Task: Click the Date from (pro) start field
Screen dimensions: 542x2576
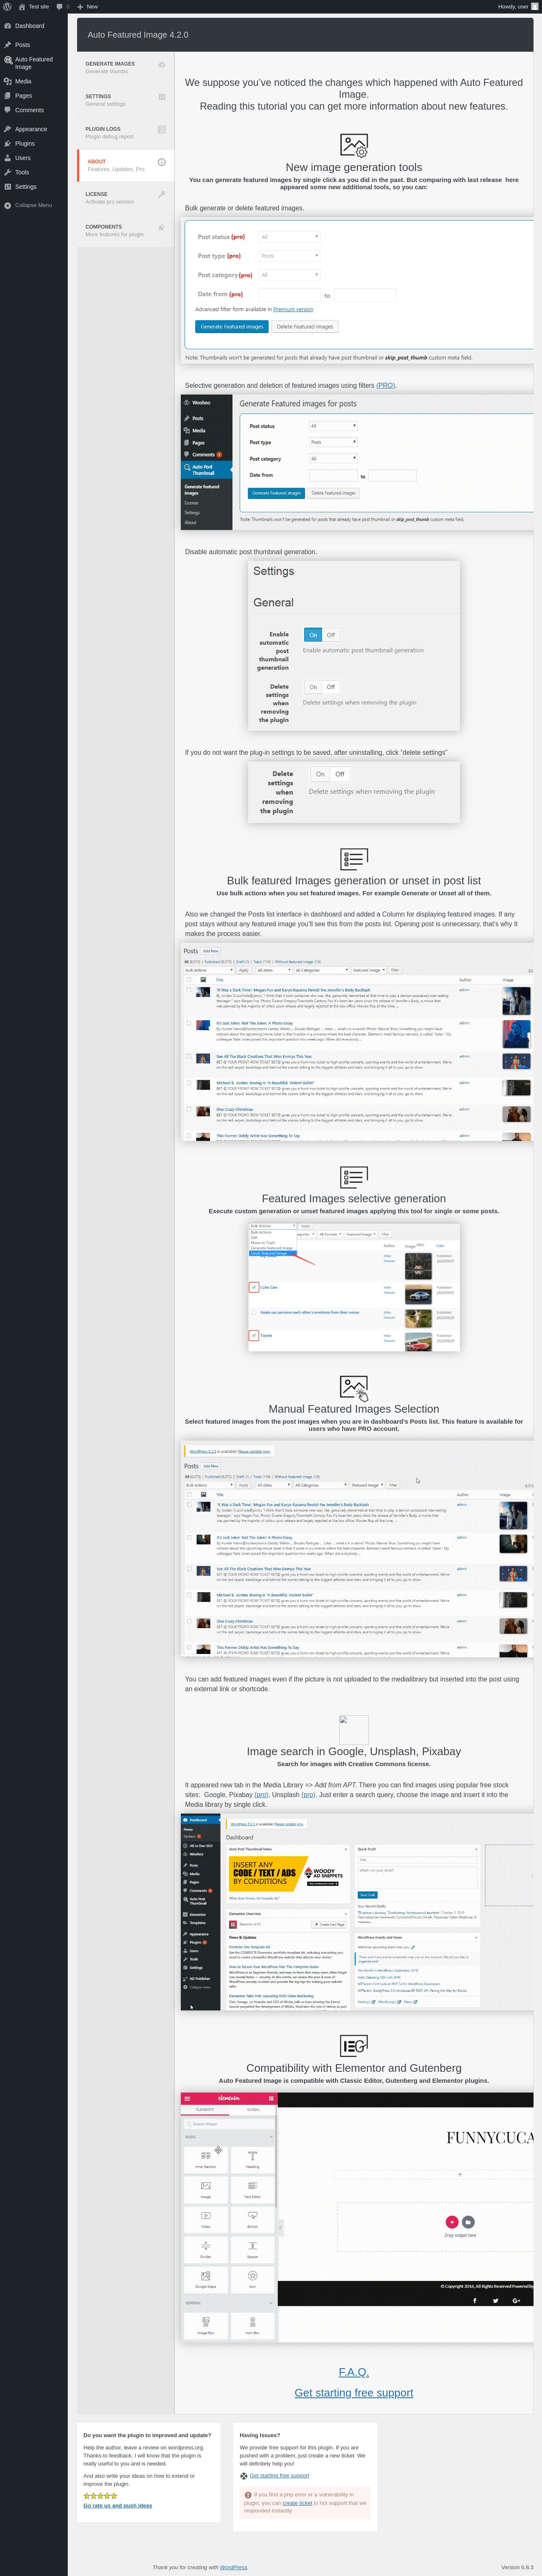Action: [289, 295]
